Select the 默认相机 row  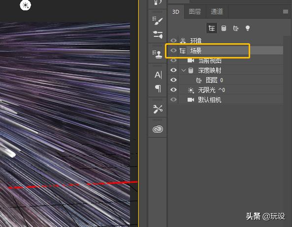pyautogui.click(x=226, y=100)
